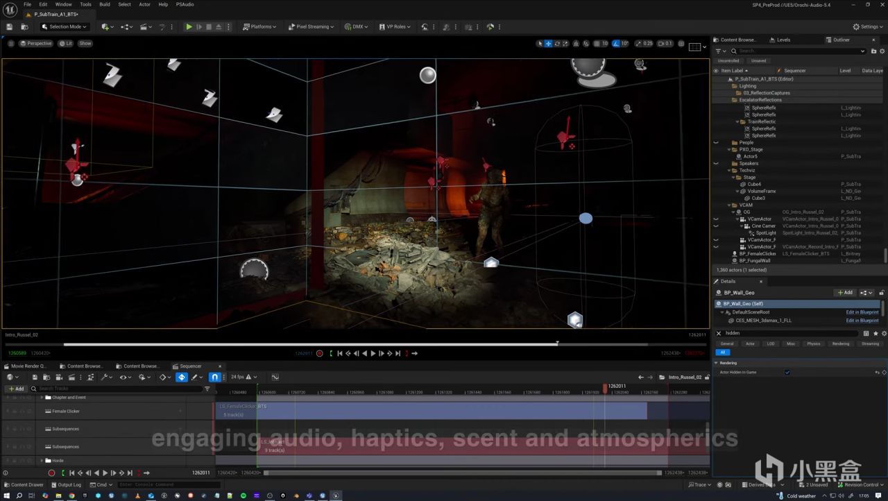Click Edit in Blueprint for DefaultSceneRoot
Screen dimensions: 888x501
[x=862, y=312]
